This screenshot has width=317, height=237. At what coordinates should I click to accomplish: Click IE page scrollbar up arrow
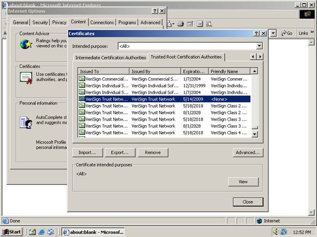(x=311, y=42)
